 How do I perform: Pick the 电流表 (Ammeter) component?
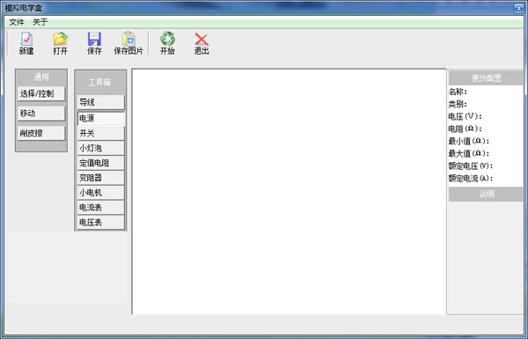coord(100,208)
